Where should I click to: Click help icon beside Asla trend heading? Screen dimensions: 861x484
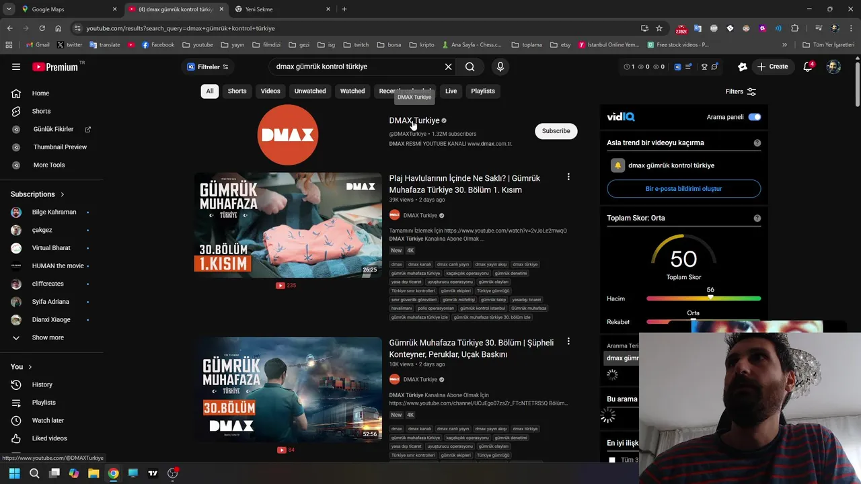click(757, 143)
